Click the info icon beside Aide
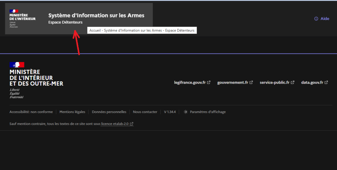The image size is (337, 170). pos(316,19)
